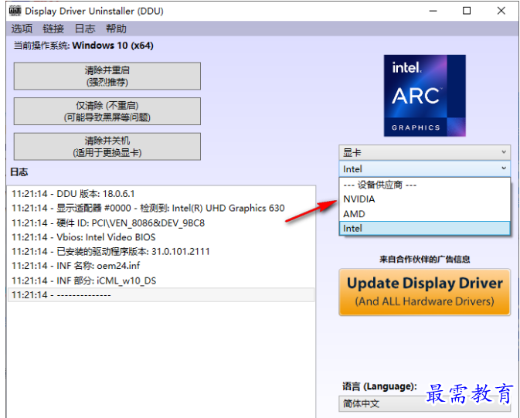Select NVIDIA from the vendor list

[x=424, y=199]
